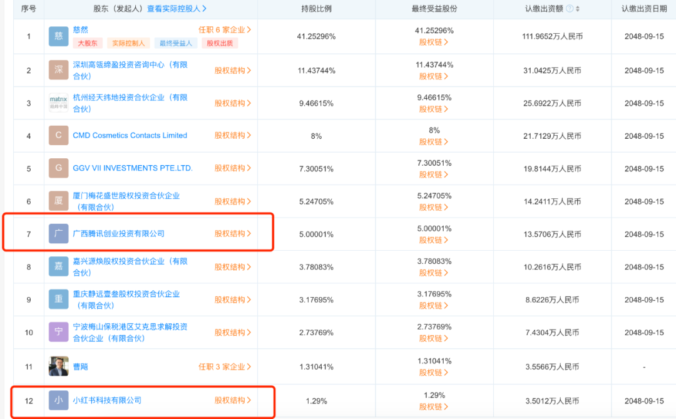Image resolution: width=676 pixels, height=419 pixels.
Task: Click the 嘉兴源焕 avatar icon
Action: tap(58, 266)
